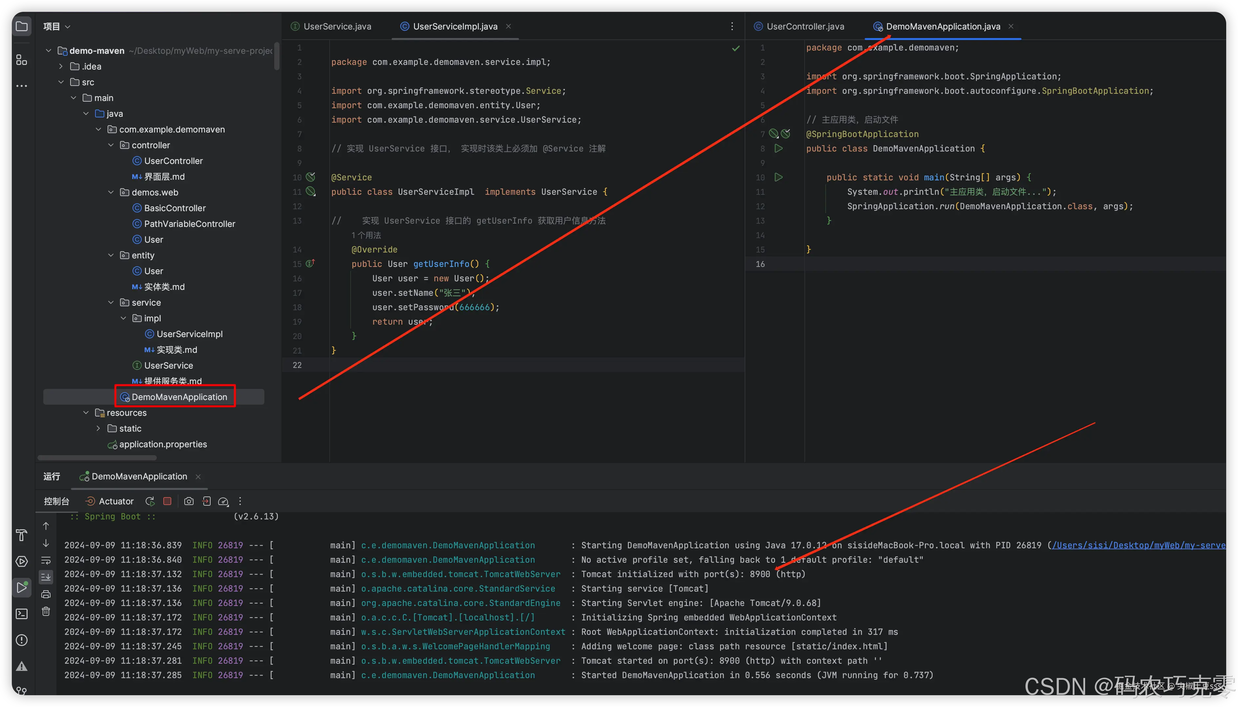Switch to the Actuator tab
This screenshot has height=707, width=1238.
click(x=110, y=501)
